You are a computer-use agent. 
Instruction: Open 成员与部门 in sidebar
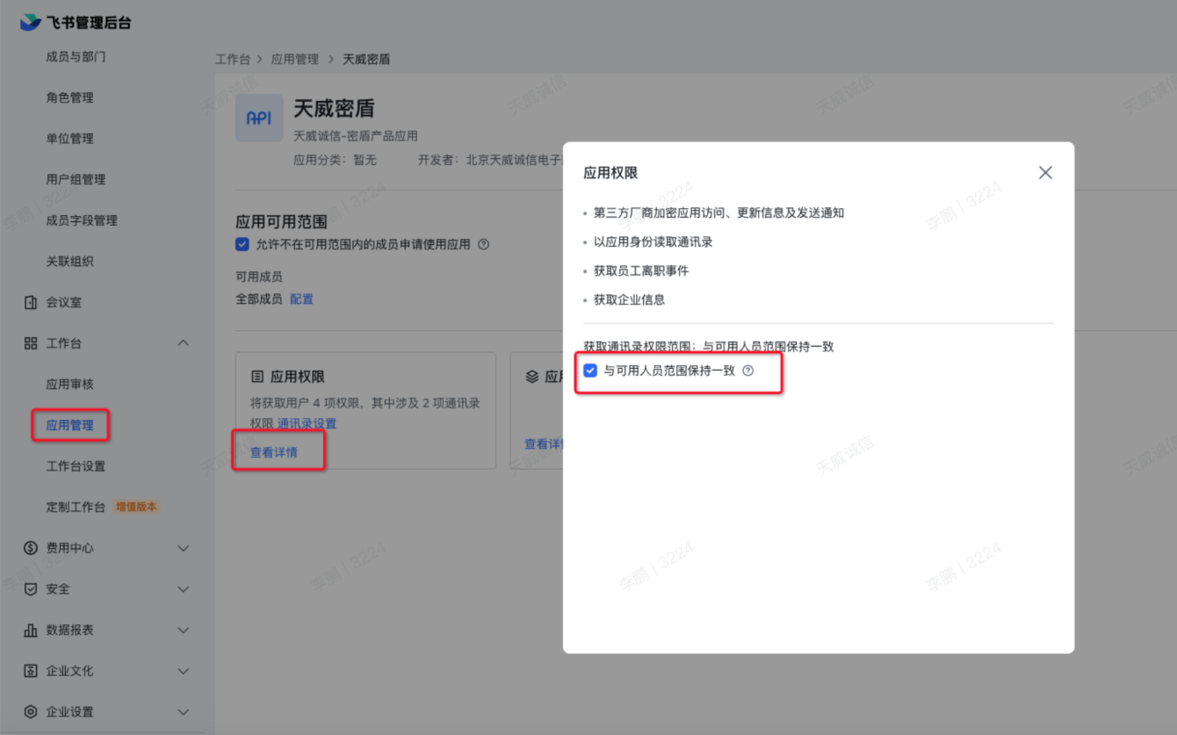click(x=76, y=57)
